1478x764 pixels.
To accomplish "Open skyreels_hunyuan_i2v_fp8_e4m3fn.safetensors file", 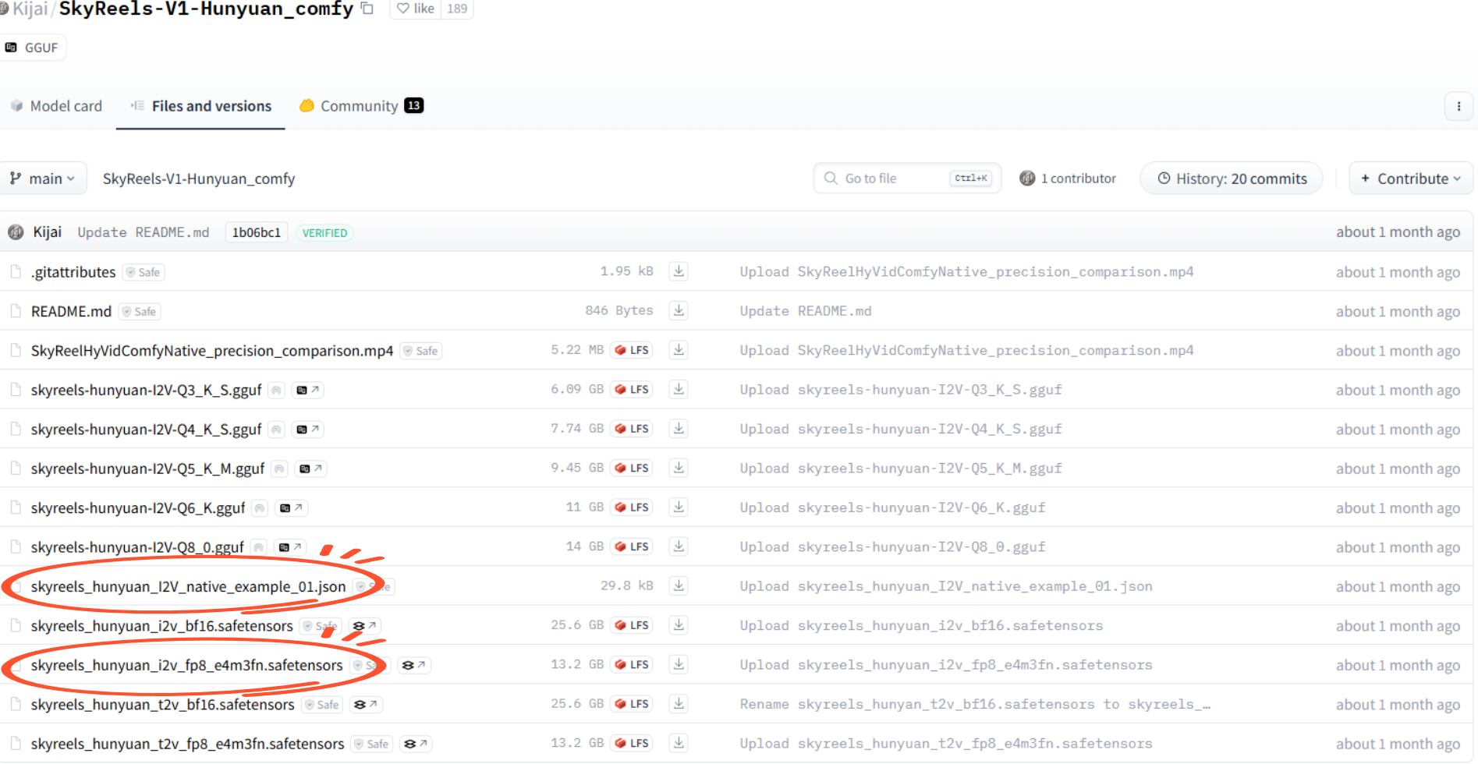I will [x=187, y=665].
